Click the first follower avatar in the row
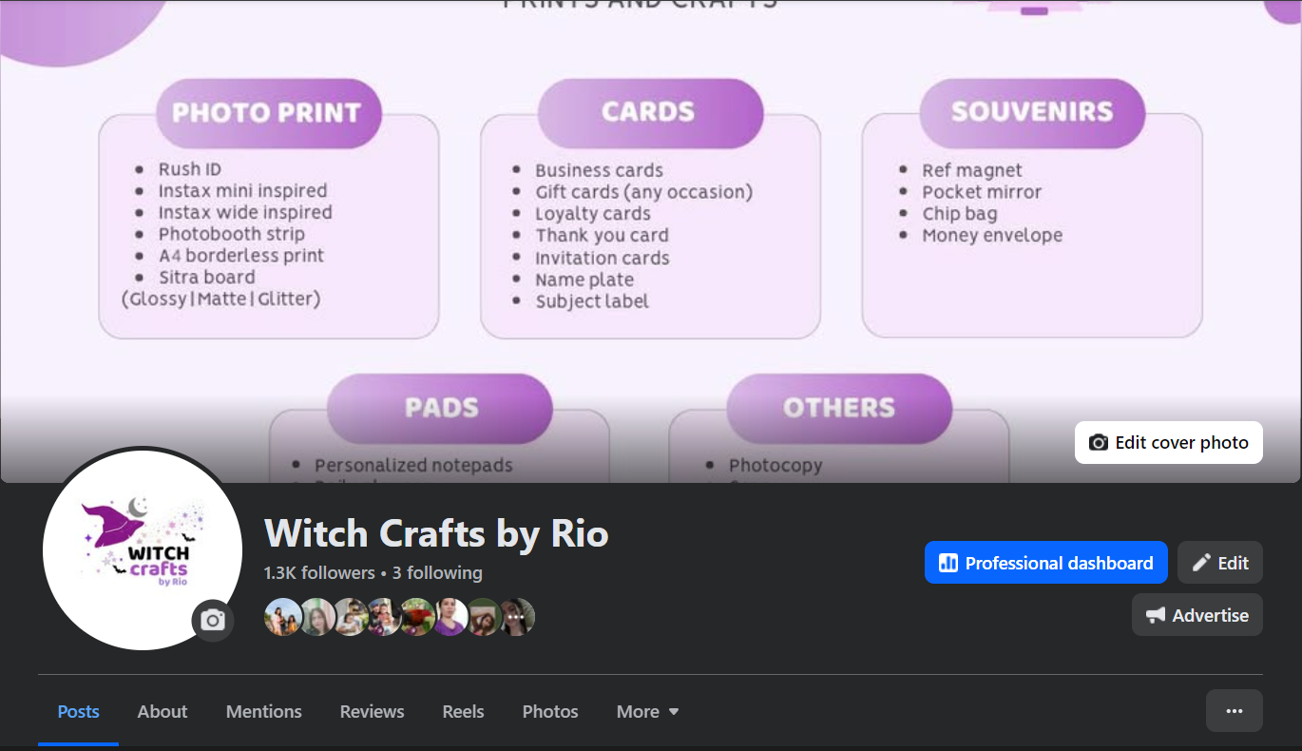The height and width of the screenshot is (751, 1302). [x=282, y=617]
